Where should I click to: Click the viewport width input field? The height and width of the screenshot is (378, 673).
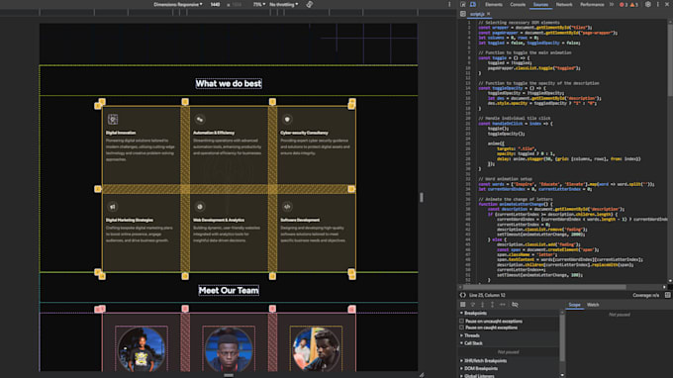click(x=215, y=4)
